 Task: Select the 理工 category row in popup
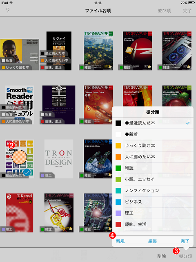coord(152,213)
